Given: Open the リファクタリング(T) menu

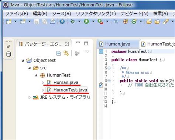Looking at the screenshot, I should (x=96, y=14).
